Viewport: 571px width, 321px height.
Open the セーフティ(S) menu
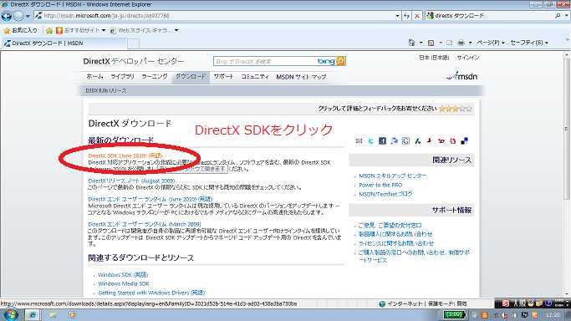(x=529, y=43)
